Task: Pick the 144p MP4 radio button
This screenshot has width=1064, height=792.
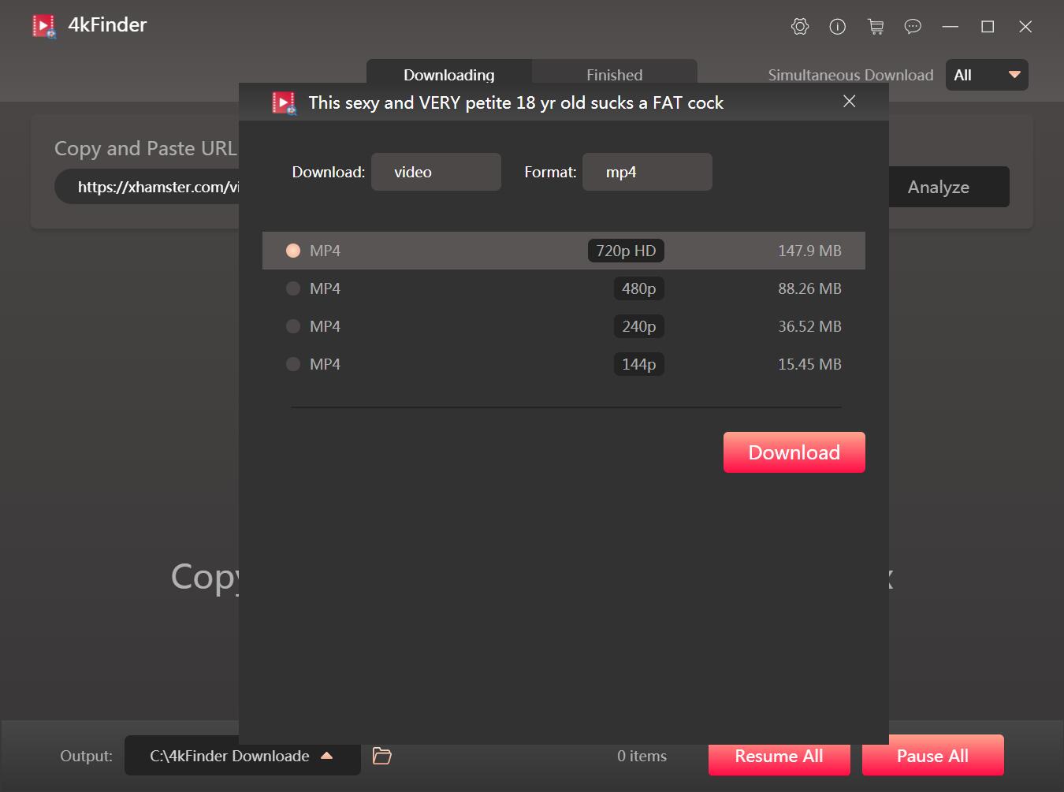Action: pos(293,364)
